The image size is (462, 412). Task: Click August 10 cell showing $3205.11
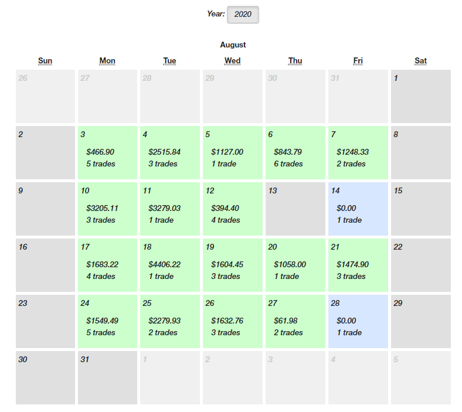point(107,209)
